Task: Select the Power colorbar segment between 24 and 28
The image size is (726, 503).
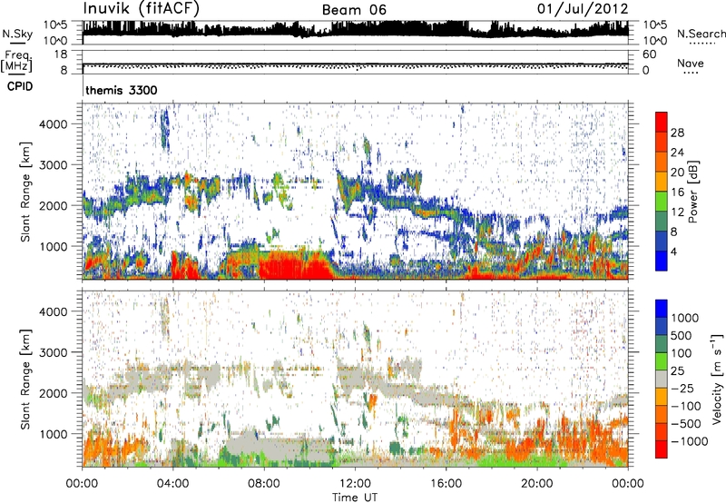Action: (x=662, y=142)
